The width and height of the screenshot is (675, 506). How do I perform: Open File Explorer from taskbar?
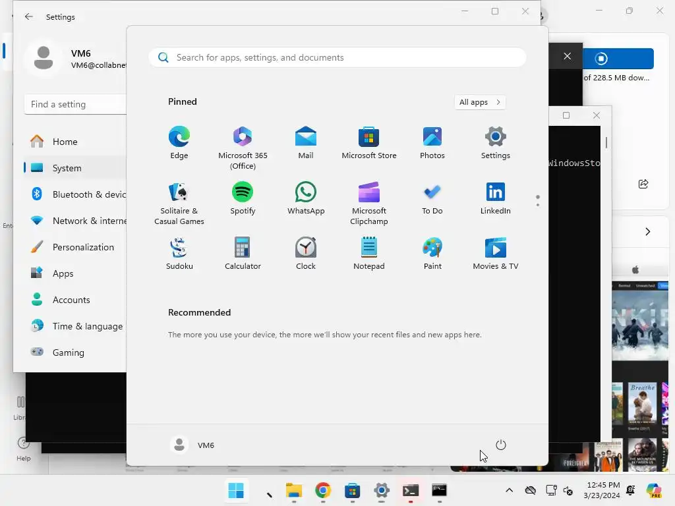(294, 490)
